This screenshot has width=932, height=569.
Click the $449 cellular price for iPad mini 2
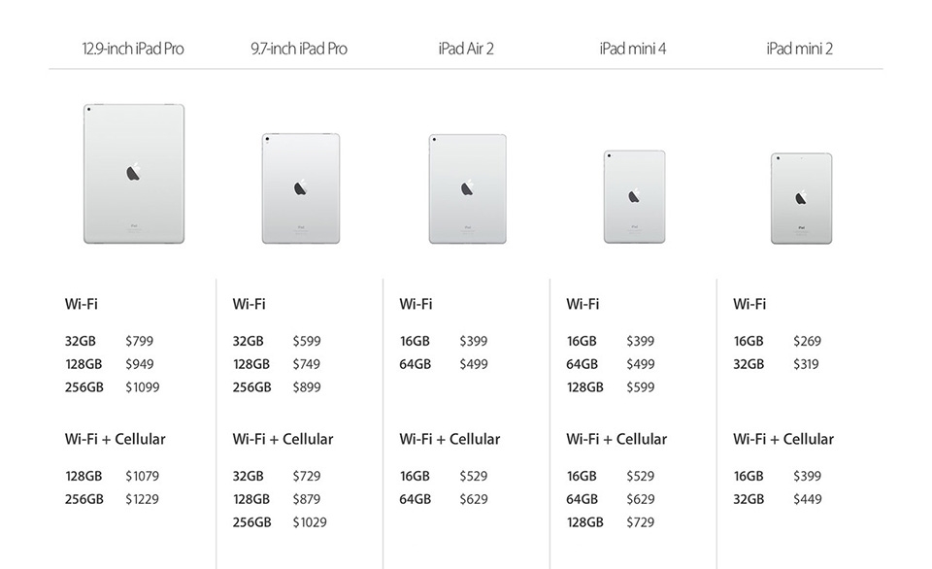[x=807, y=499]
